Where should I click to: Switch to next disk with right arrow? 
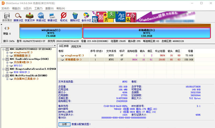8,28
